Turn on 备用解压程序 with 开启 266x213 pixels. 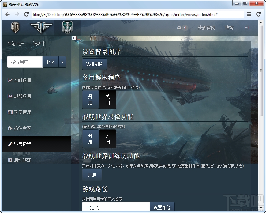point(90,100)
